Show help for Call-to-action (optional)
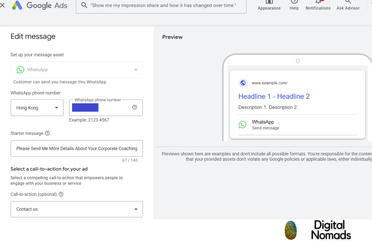This screenshot has width=372, height=248. tap(61, 194)
